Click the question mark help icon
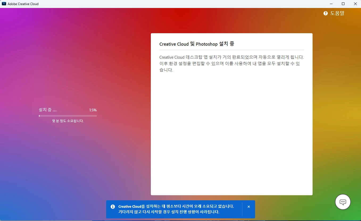 click(326, 13)
